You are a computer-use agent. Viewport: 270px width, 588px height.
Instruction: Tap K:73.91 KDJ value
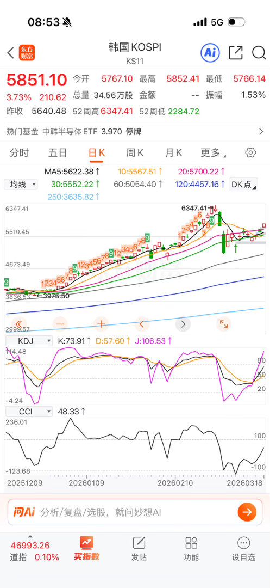click(x=74, y=341)
